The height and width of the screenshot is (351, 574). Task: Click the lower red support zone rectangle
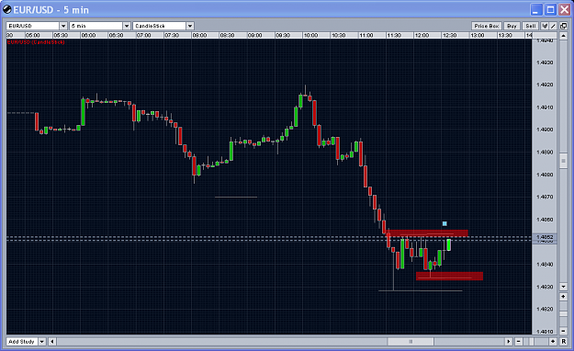(x=449, y=276)
